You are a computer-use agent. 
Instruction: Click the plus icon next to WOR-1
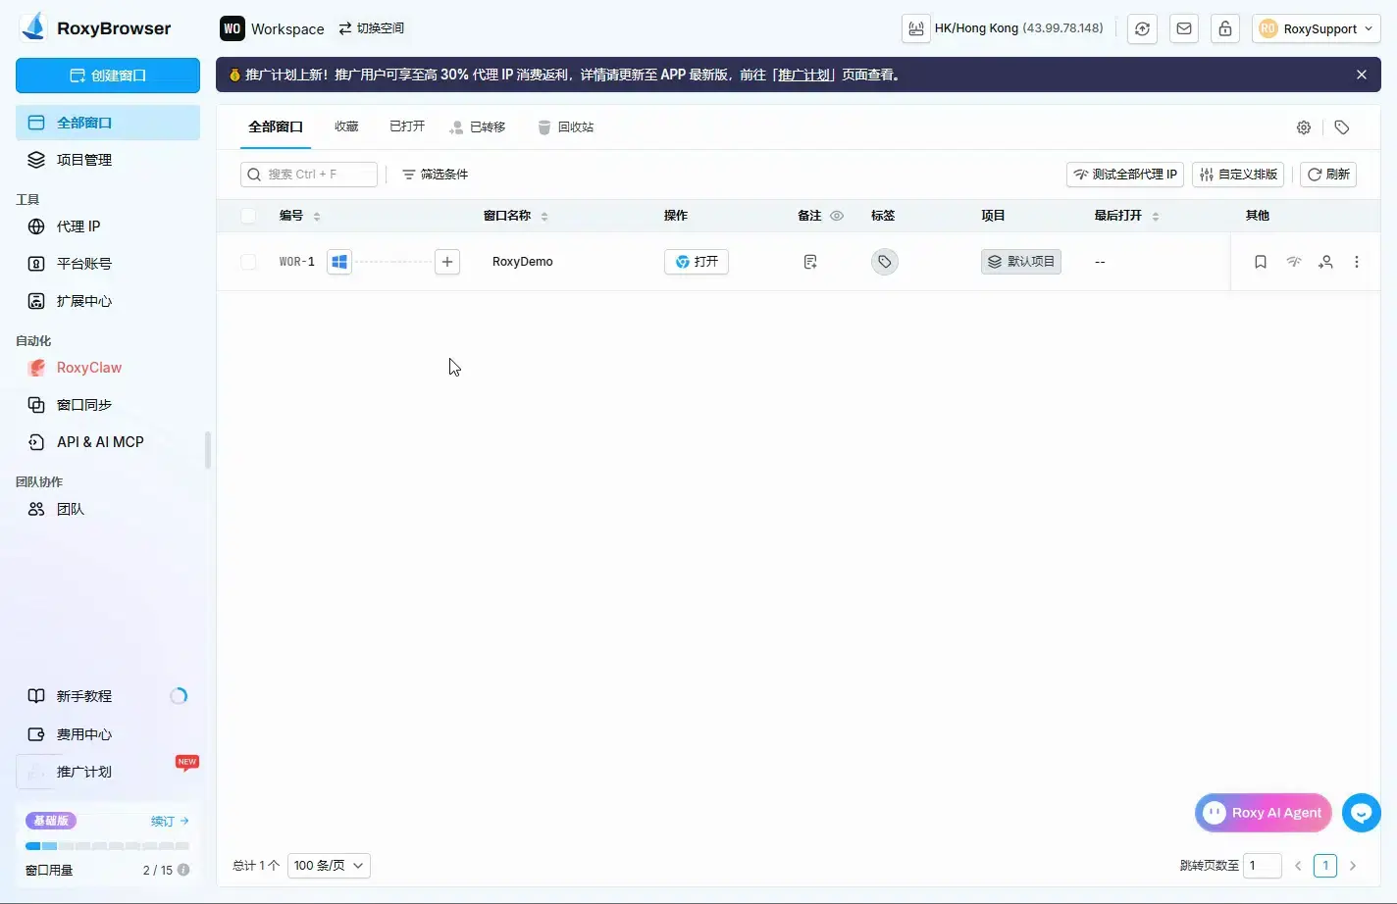coord(447,262)
